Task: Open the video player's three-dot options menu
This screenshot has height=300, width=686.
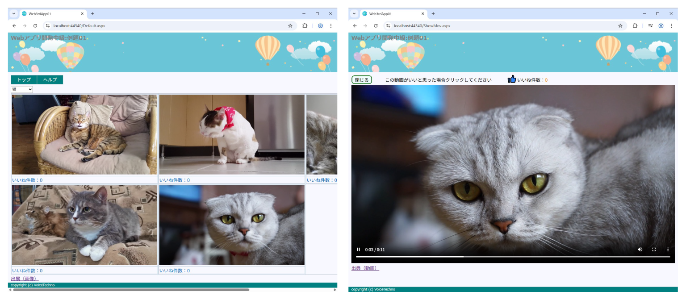Action: coord(668,250)
